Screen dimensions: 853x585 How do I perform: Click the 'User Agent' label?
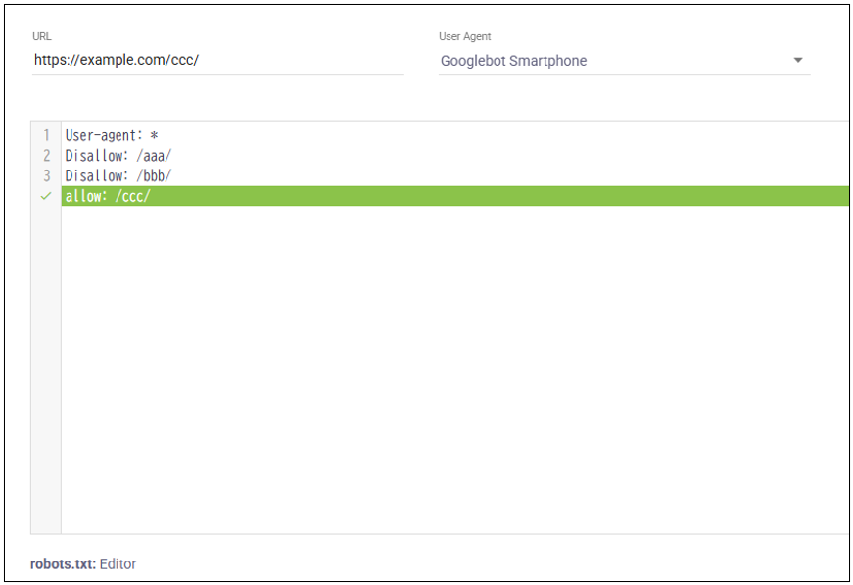point(465,36)
